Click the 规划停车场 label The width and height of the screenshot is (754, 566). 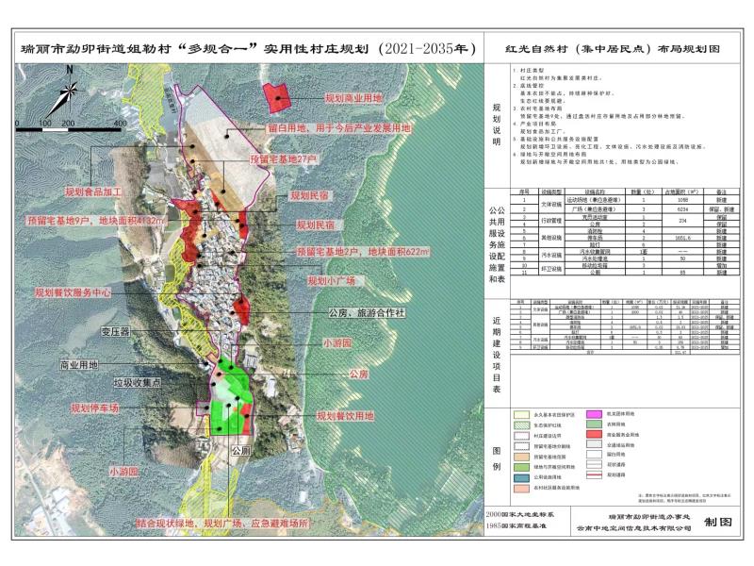click(95, 409)
